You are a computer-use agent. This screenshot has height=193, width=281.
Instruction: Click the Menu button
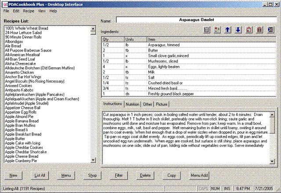click(66, 175)
